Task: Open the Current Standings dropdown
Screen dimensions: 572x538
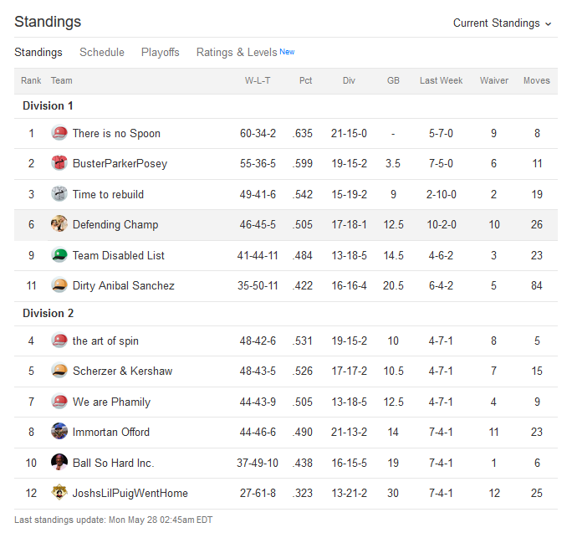Action: coord(502,23)
